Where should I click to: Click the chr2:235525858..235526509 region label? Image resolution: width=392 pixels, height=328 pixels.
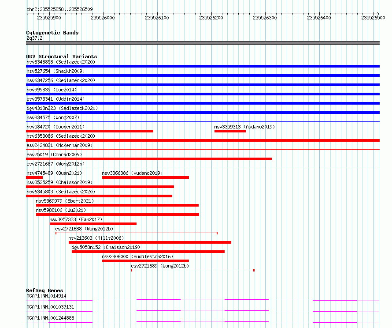[x=59, y=9]
